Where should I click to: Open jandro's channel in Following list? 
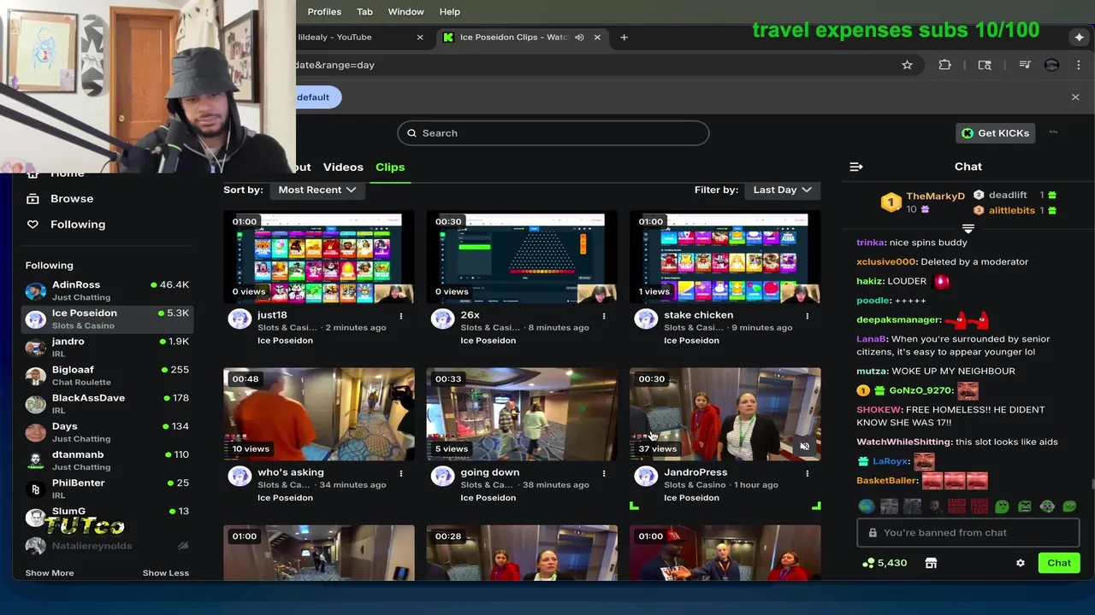[109, 347]
